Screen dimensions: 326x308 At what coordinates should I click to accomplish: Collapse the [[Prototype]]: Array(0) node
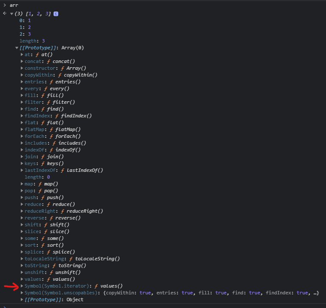pyautogui.click(x=17, y=48)
